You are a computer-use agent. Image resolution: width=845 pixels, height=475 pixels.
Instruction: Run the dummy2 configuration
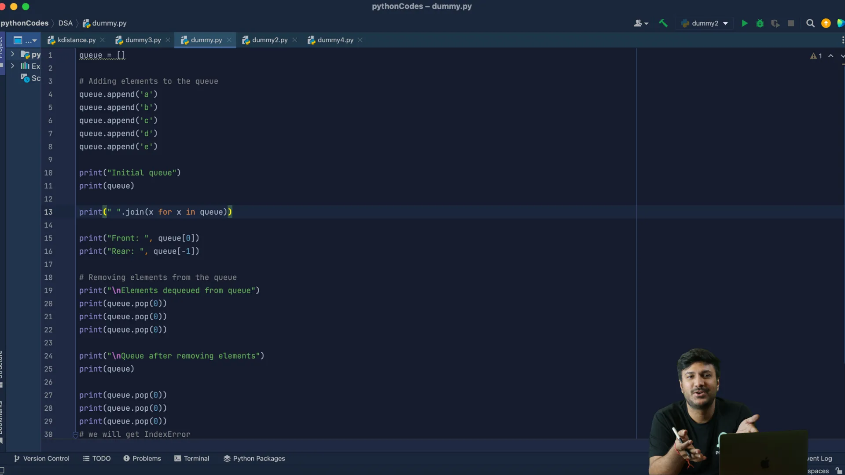click(x=744, y=23)
